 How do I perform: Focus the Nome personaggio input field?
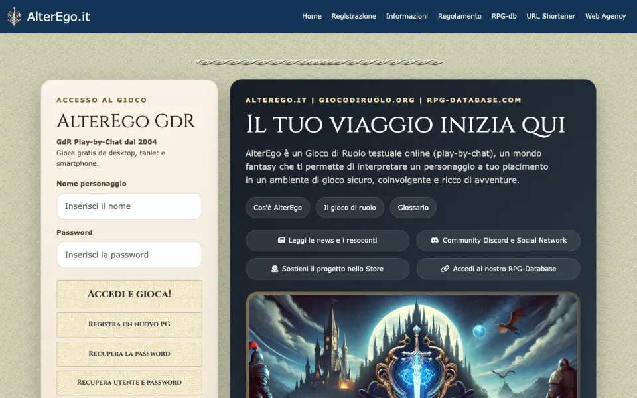pyautogui.click(x=129, y=206)
